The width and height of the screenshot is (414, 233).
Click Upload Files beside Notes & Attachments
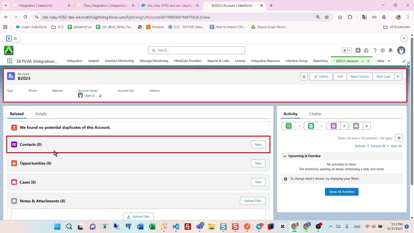(x=253, y=201)
